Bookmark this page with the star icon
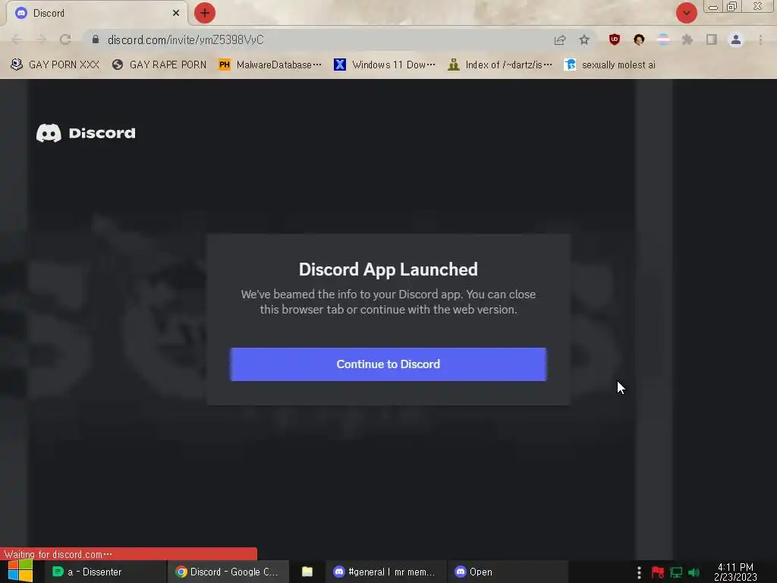 [x=584, y=39]
